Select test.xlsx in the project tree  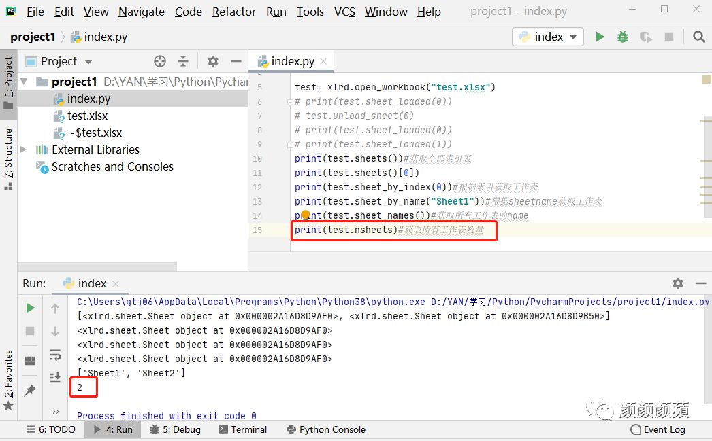(x=87, y=116)
